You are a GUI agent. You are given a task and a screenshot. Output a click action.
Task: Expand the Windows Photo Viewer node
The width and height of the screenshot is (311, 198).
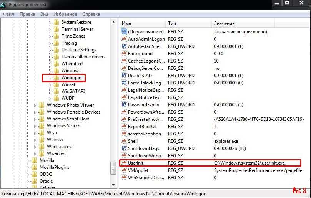point(35,105)
